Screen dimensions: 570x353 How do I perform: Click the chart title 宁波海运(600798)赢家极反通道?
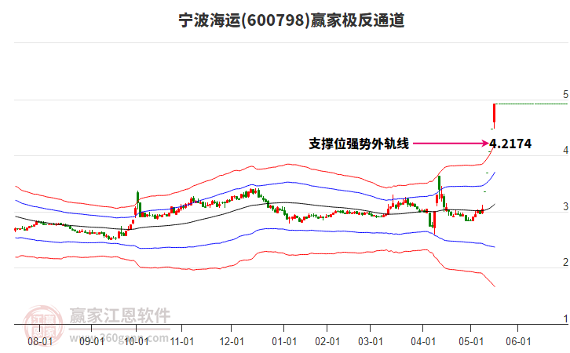291,20
